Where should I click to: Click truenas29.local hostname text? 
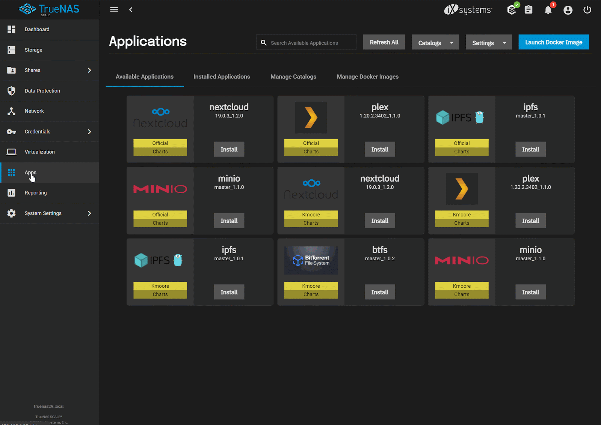click(x=49, y=406)
